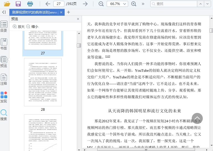Select the 刷屏视频时代的疯传法则 document tab
This screenshot has width=213, height=151.
point(35,12)
